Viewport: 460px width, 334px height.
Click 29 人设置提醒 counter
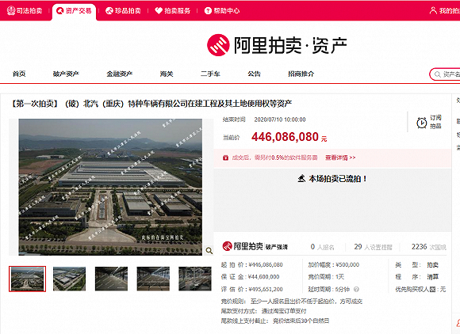373,247
